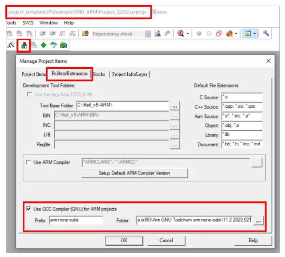Click the Library extension field
This screenshot has width=285, height=257.
coord(242,135)
